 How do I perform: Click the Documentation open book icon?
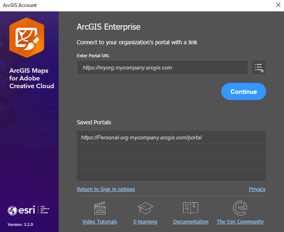pos(190,208)
